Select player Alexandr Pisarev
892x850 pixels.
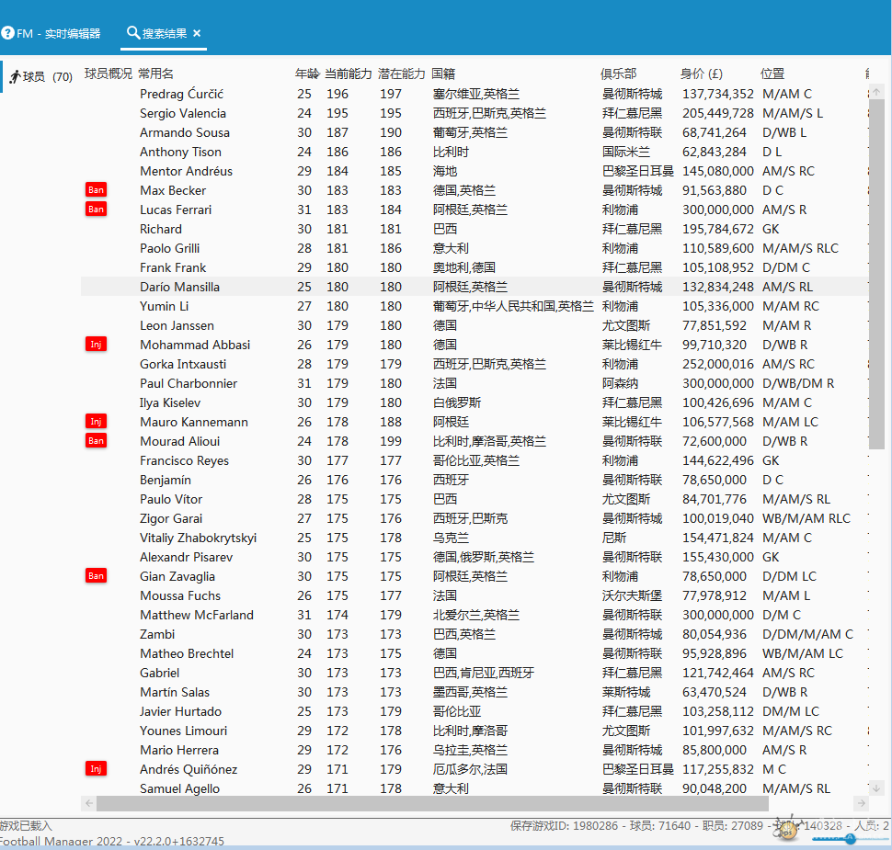point(186,558)
